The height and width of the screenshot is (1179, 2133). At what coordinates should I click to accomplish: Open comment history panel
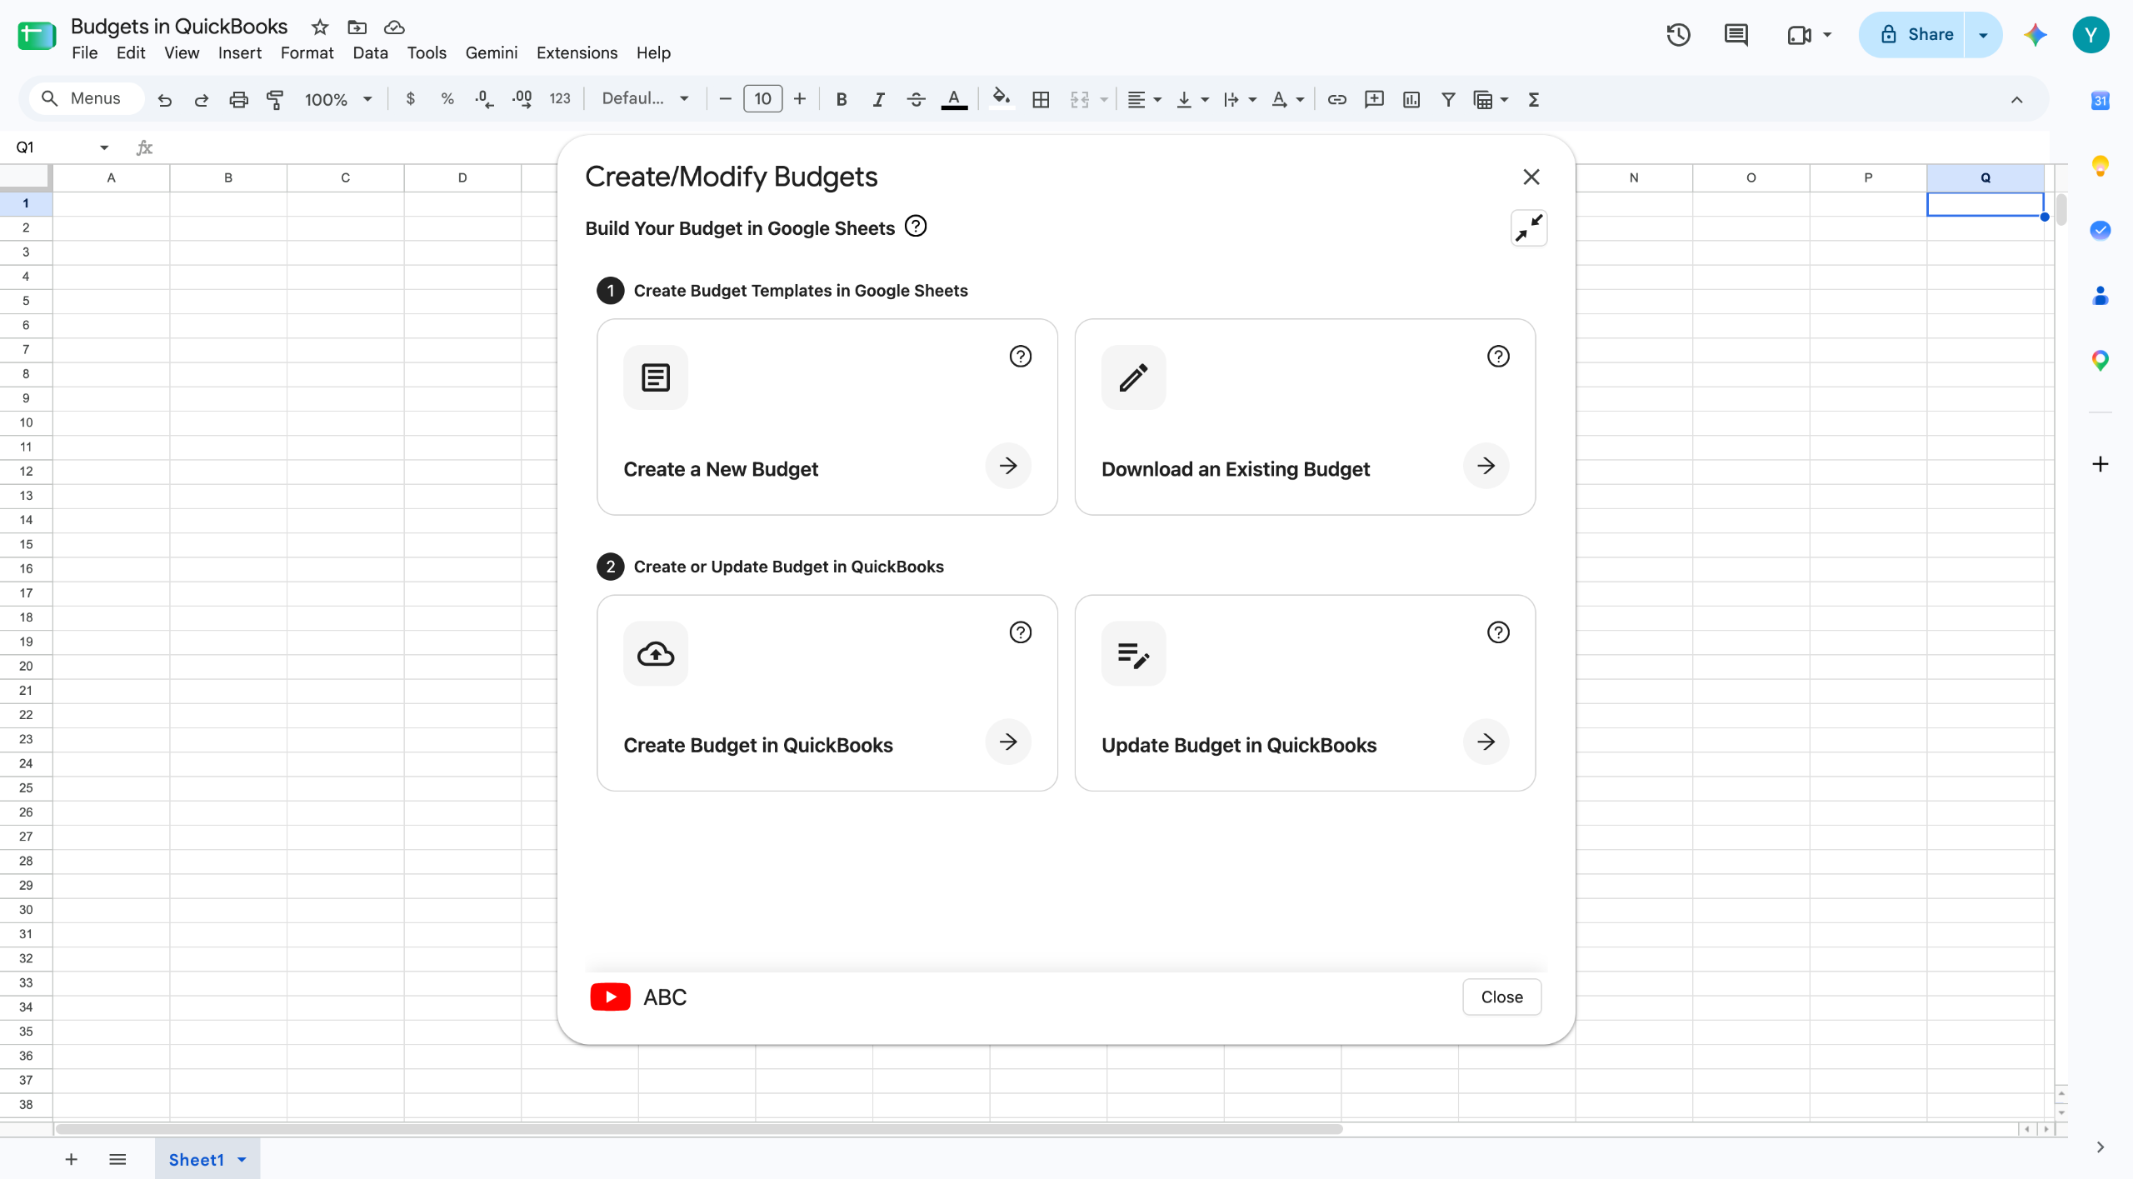coord(1736,35)
